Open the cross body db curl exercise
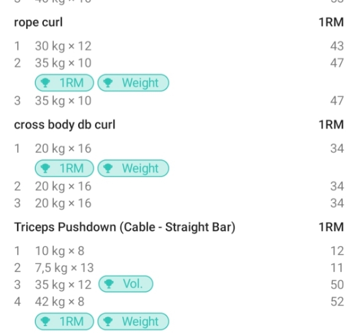 [x=65, y=125]
